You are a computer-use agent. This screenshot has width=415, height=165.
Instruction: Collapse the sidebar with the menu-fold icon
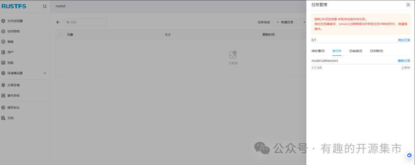pos(45,6)
